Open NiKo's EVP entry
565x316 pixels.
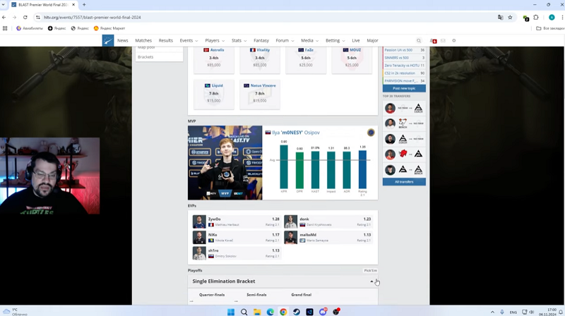pyautogui.click(x=237, y=238)
